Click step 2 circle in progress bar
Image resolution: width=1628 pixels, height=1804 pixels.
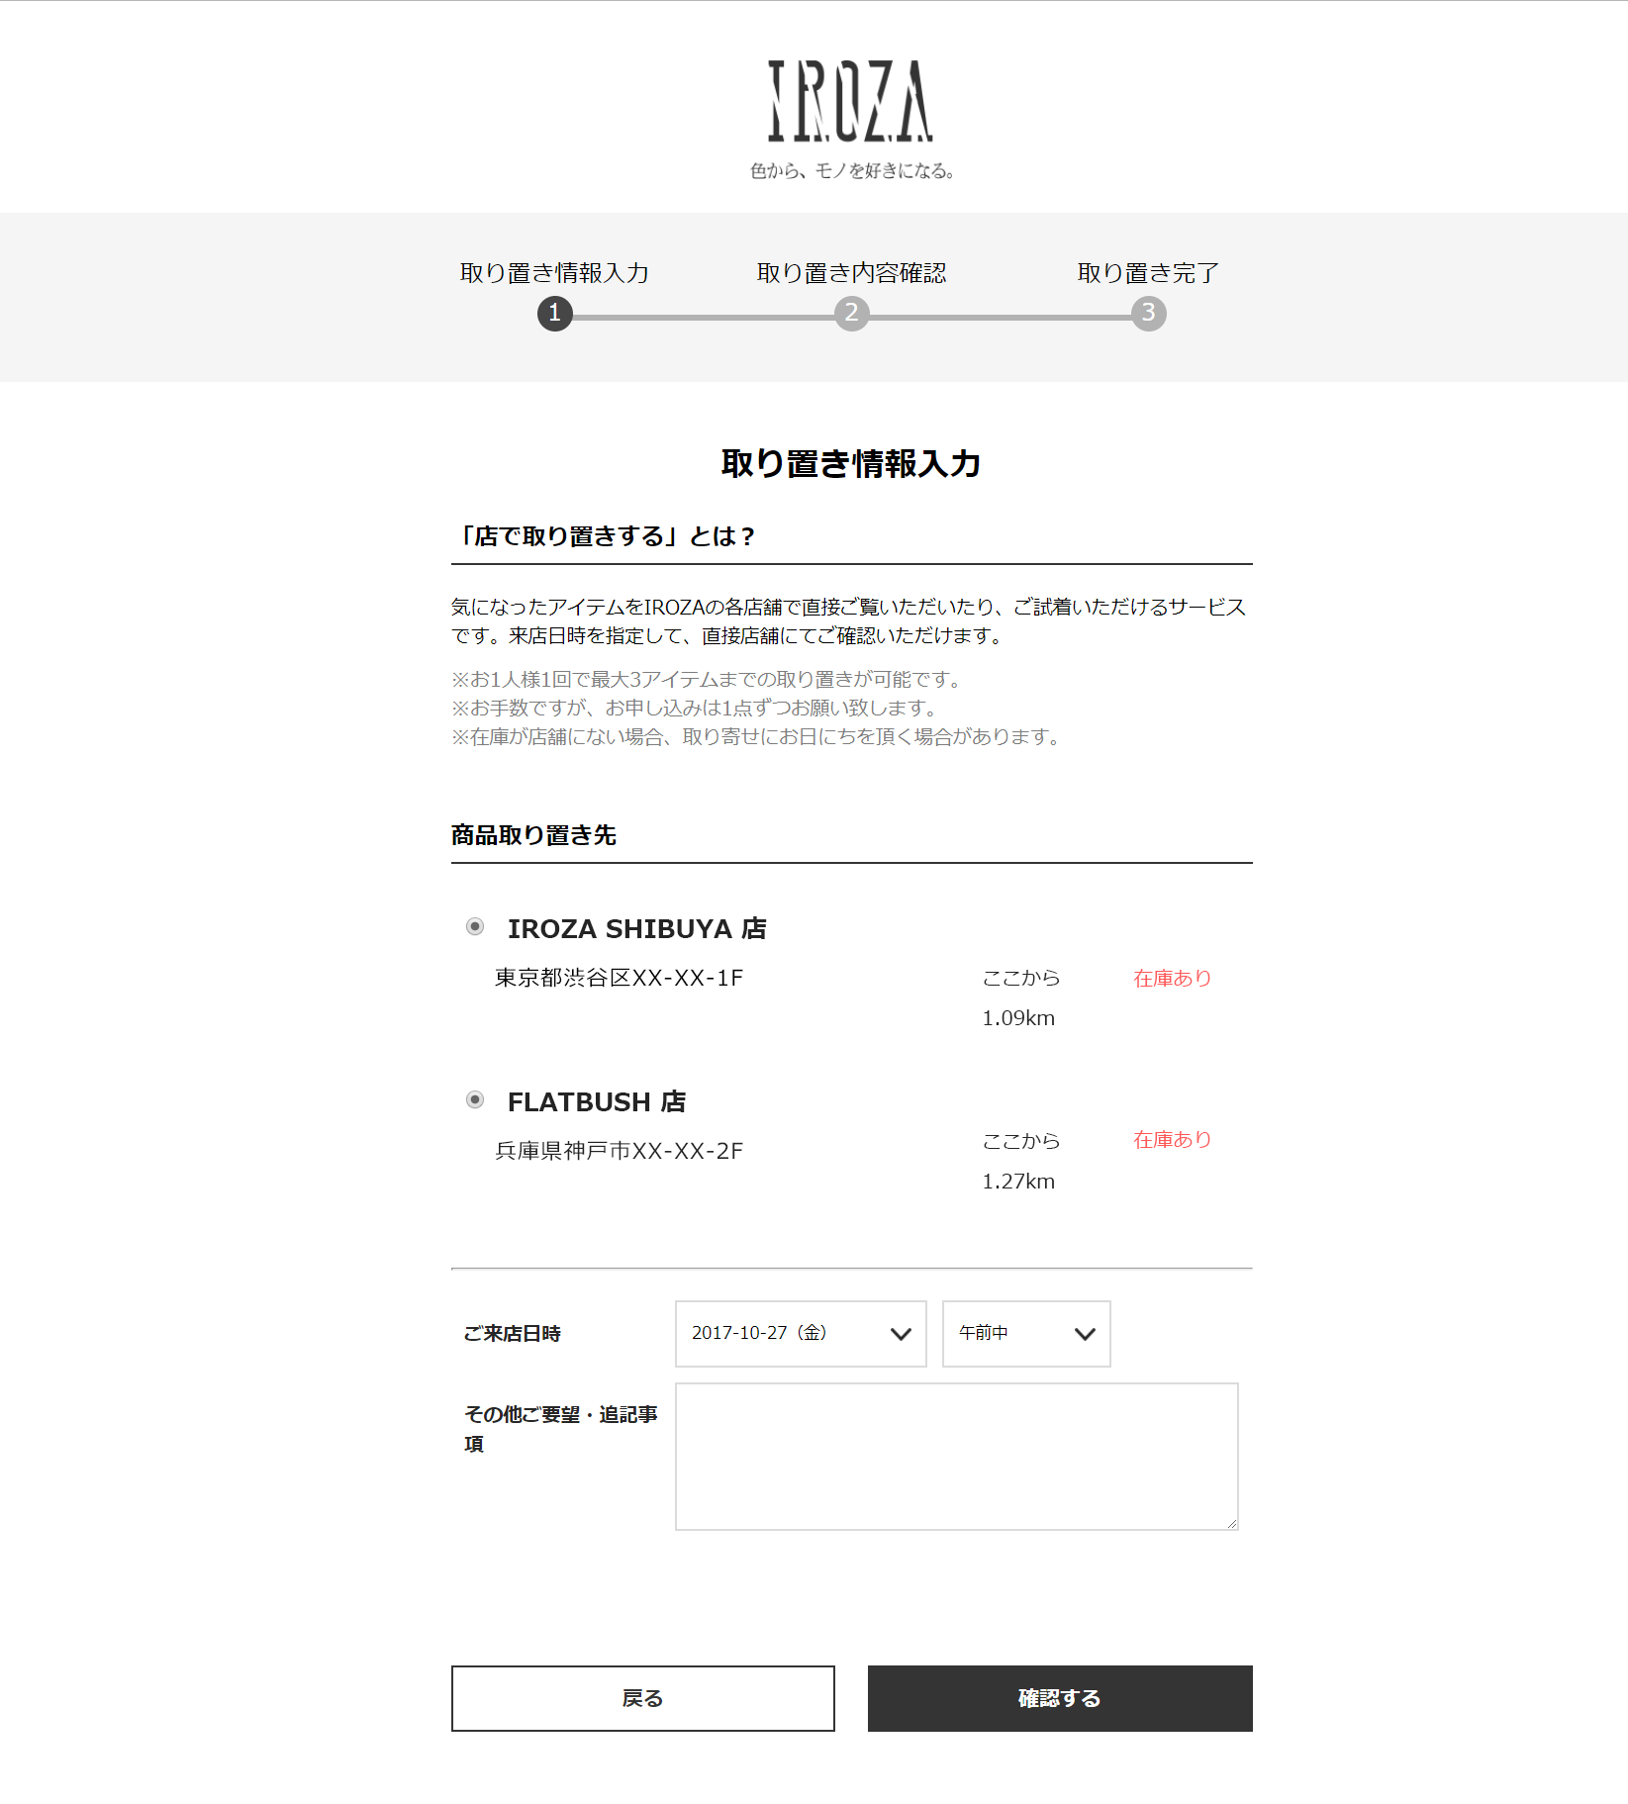point(852,314)
